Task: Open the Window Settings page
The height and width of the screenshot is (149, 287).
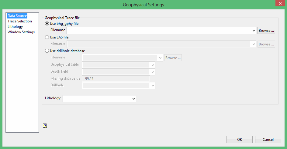Action: point(21,32)
